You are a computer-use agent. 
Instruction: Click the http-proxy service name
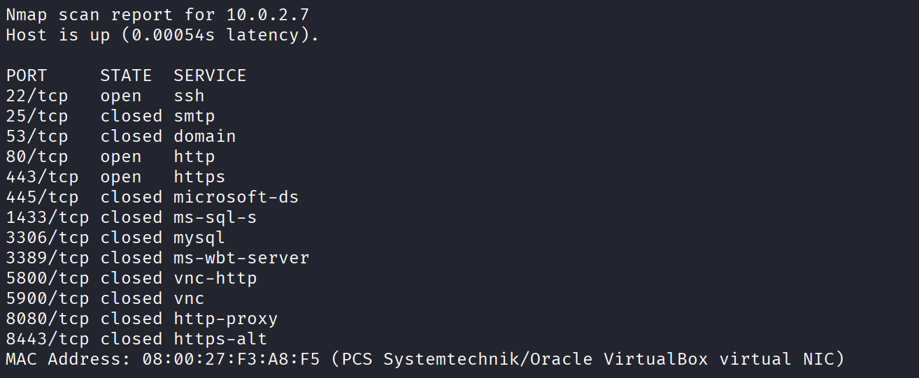point(226,319)
